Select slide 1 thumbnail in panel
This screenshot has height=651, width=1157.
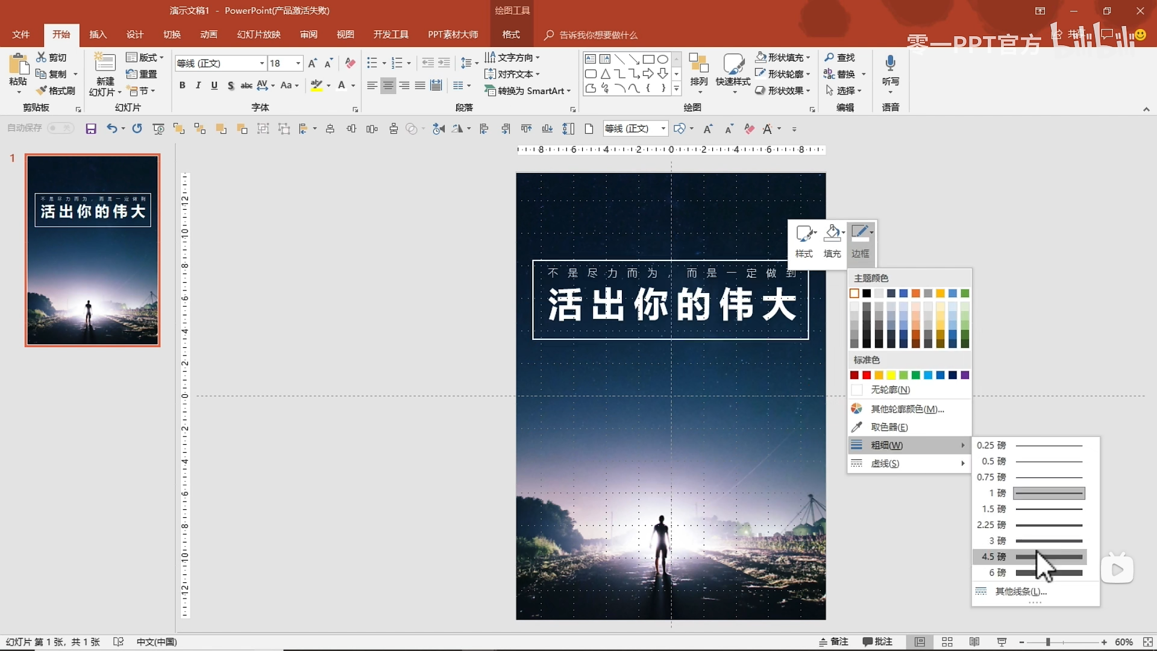click(x=92, y=250)
